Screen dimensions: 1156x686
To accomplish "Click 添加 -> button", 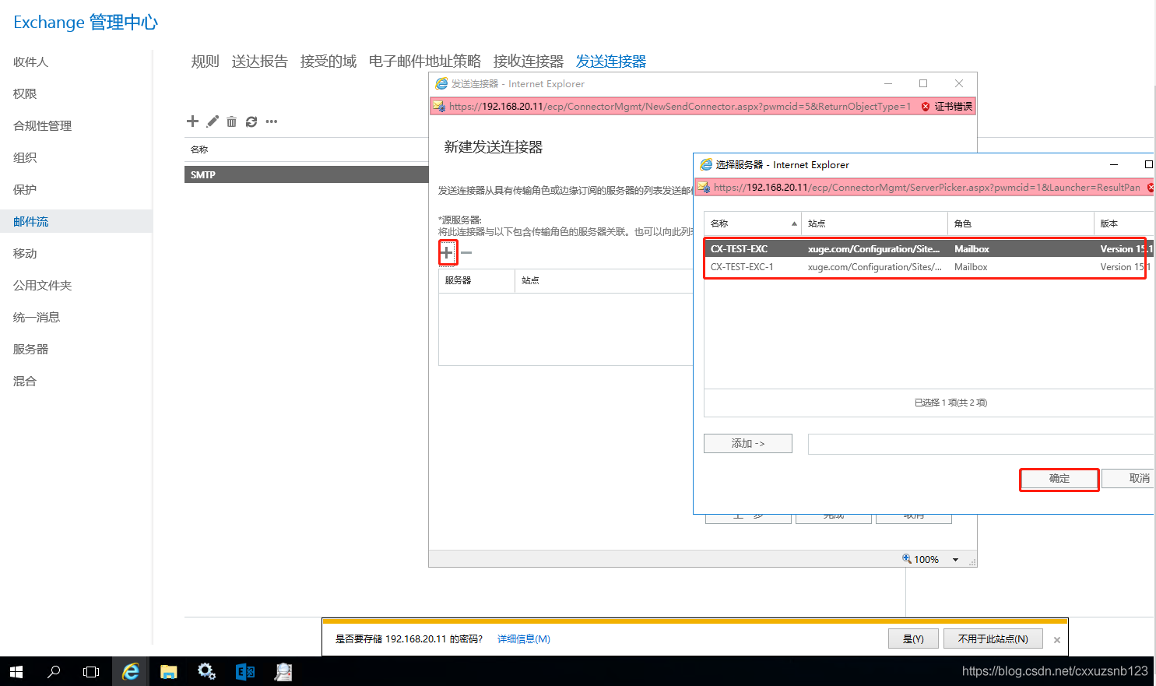I will (x=748, y=443).
